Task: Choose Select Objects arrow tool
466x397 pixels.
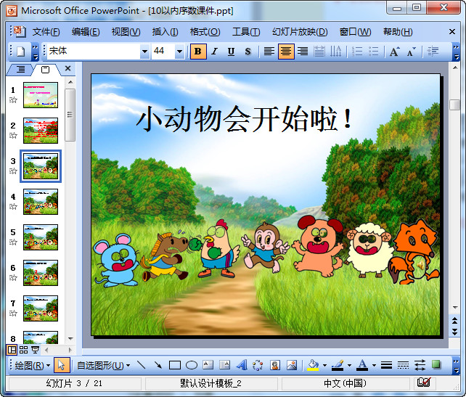Action: (x=62, y=365)
